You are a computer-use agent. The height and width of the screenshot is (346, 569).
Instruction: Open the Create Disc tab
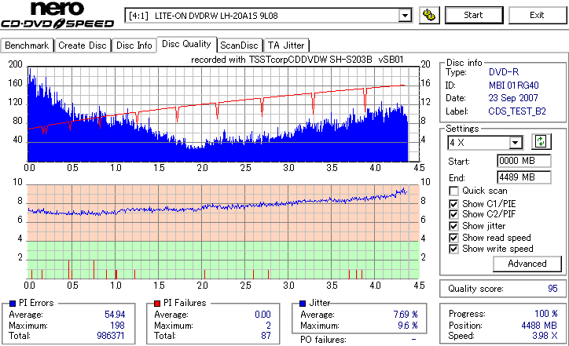(83, 46)
